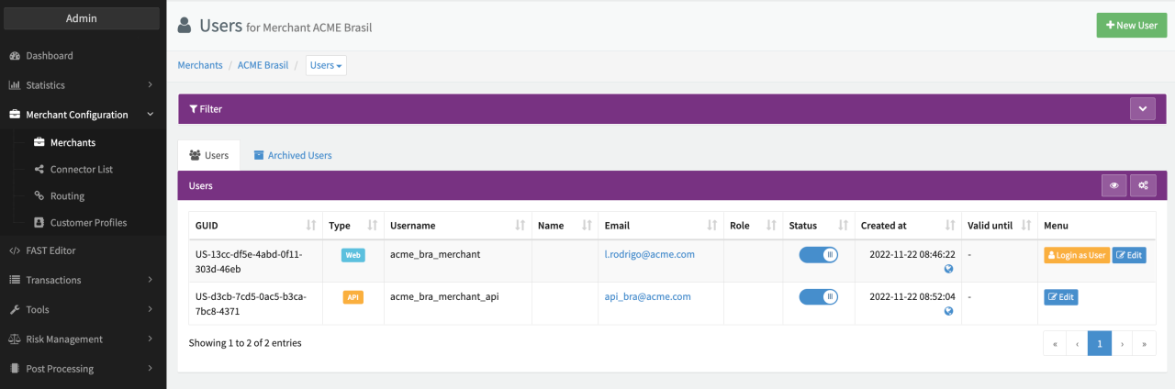The image size is (1175, 389).
Task: Switch to the Archived Users tab
Action: pyautogui.click(x=293, y=156)
